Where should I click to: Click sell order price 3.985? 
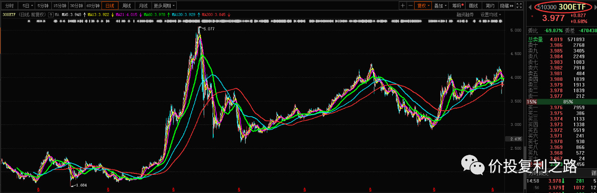tap(556, 51)
